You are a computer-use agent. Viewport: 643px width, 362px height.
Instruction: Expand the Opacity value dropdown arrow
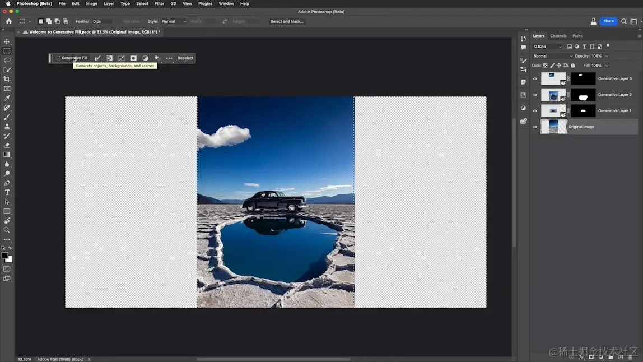607,56
